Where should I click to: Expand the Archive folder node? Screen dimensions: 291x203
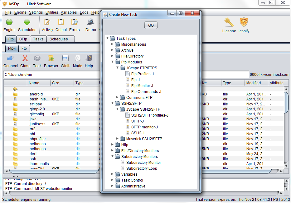[x=112, y=50]
